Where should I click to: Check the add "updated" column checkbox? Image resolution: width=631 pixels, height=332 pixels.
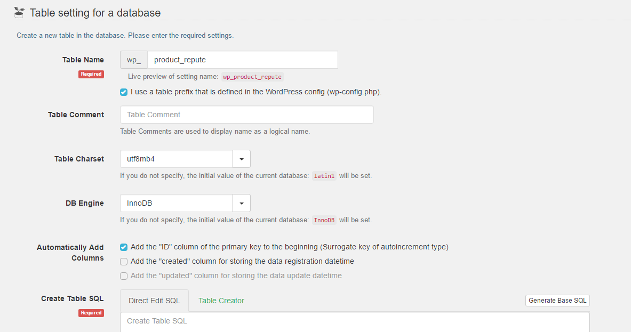[124, 276]
